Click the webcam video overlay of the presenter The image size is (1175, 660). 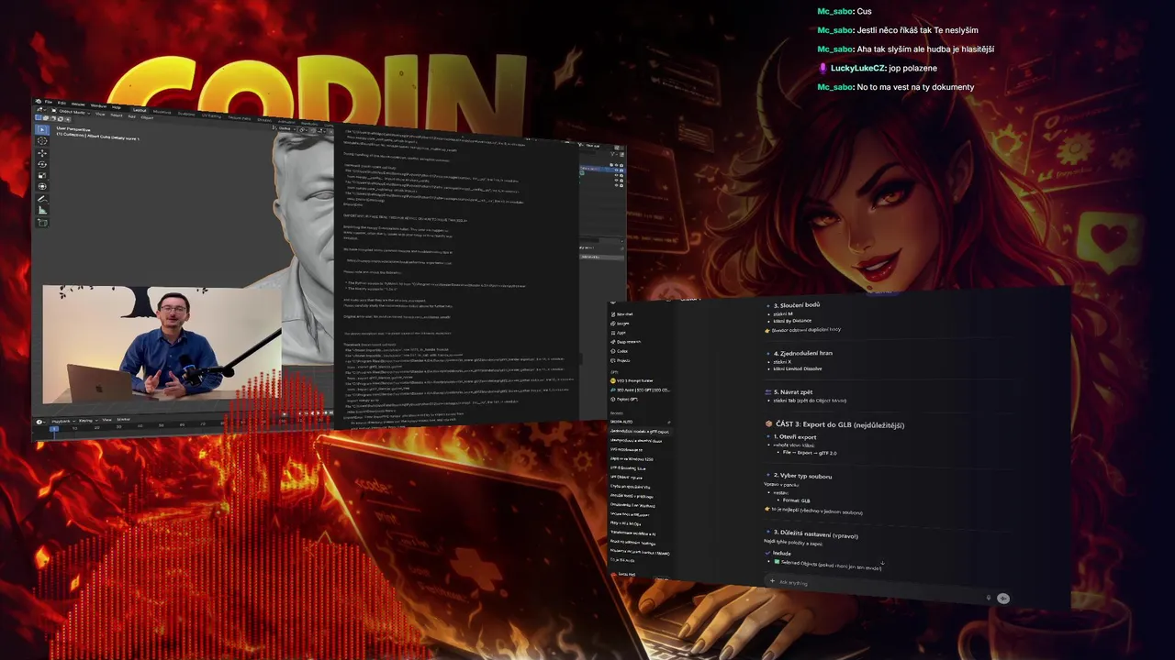click(162, 344)
